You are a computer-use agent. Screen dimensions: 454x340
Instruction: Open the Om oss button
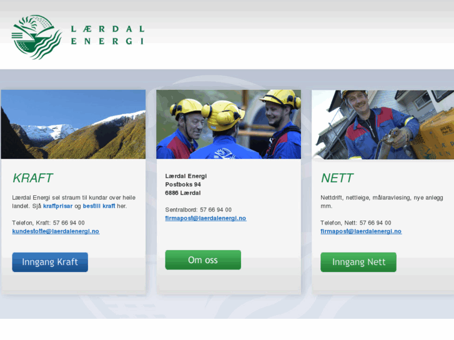(x=203, y=260)
